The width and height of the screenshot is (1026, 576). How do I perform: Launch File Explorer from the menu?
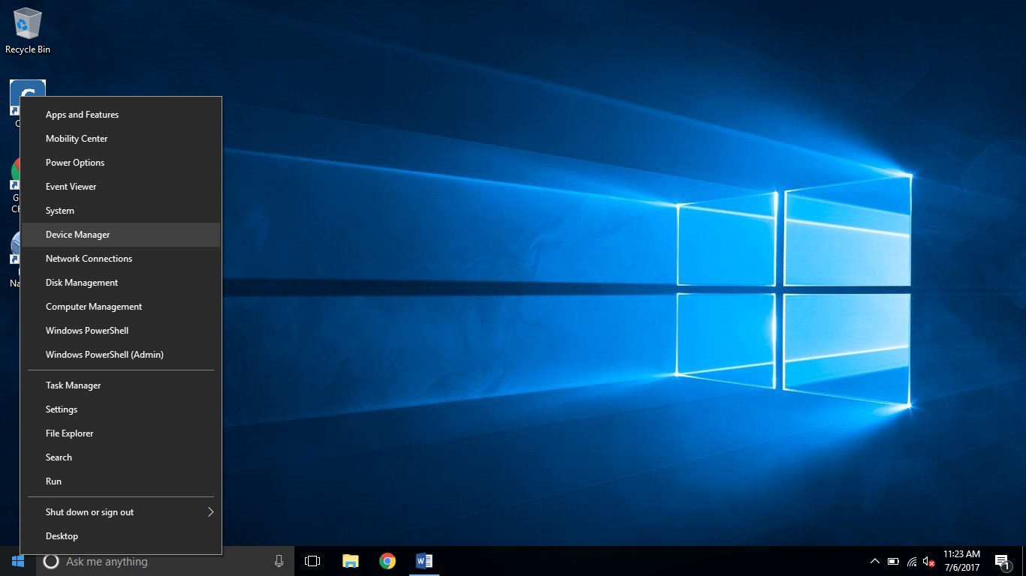pos(121,433)
